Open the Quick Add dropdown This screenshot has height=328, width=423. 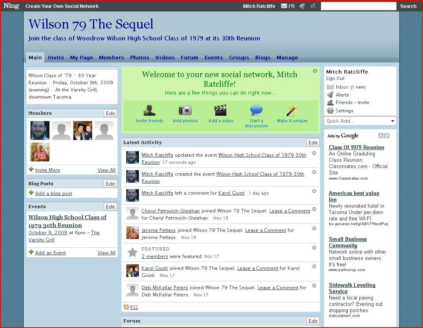[x=360, y=121]
